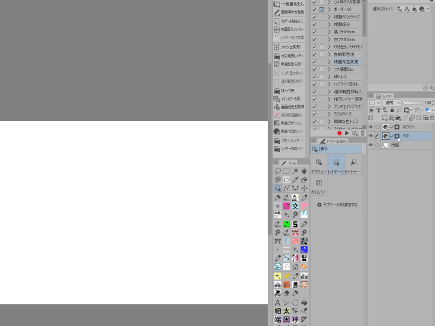Screen dimensions: 435x326
Task: Select the yellow sparkle tool icon
Action: click(x=277, y=276)
